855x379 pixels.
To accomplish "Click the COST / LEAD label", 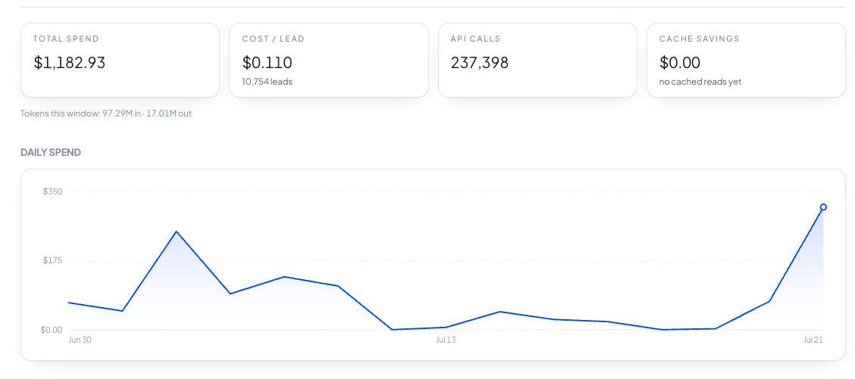I will (x=273, y=39).
